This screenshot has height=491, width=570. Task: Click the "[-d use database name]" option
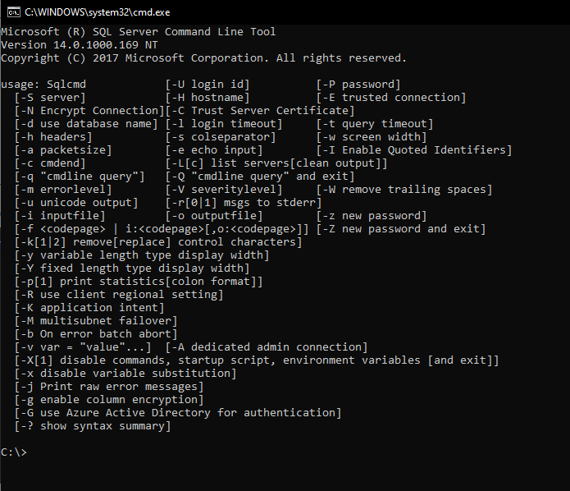pos(86,124)
